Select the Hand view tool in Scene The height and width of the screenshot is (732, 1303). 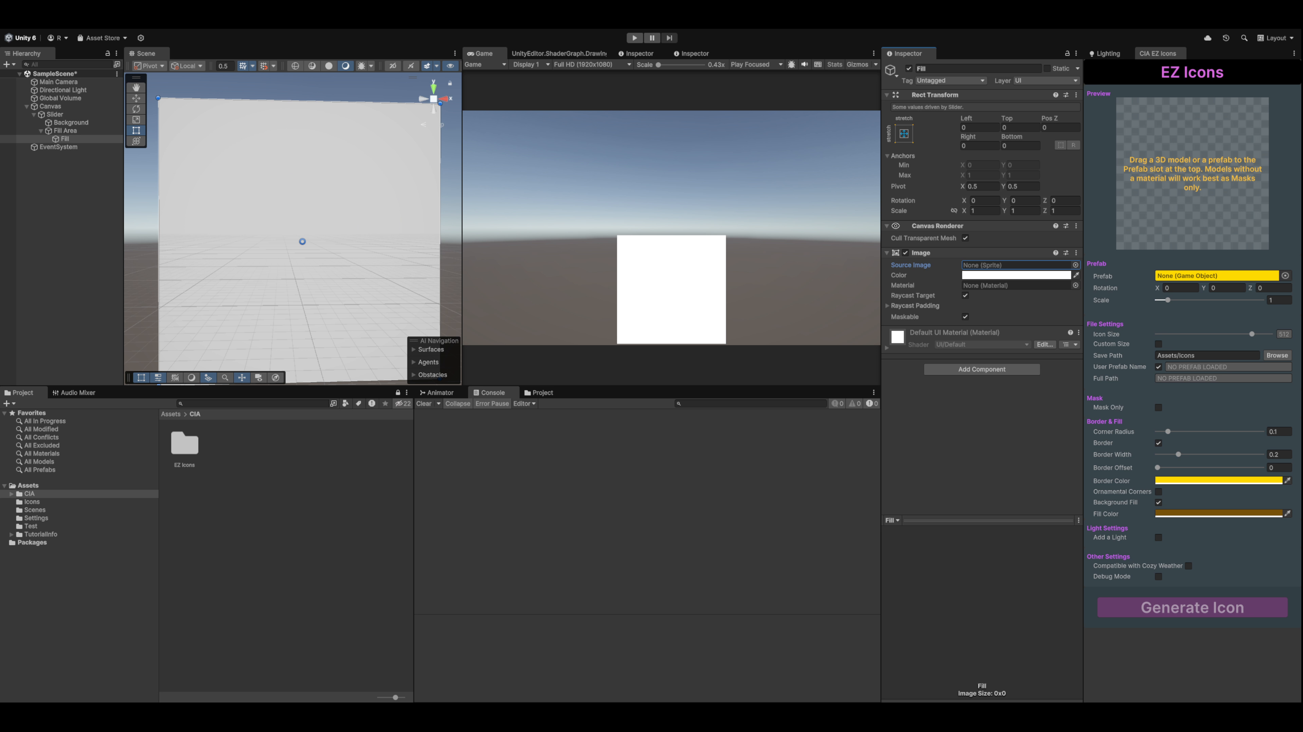pos(136,87)
